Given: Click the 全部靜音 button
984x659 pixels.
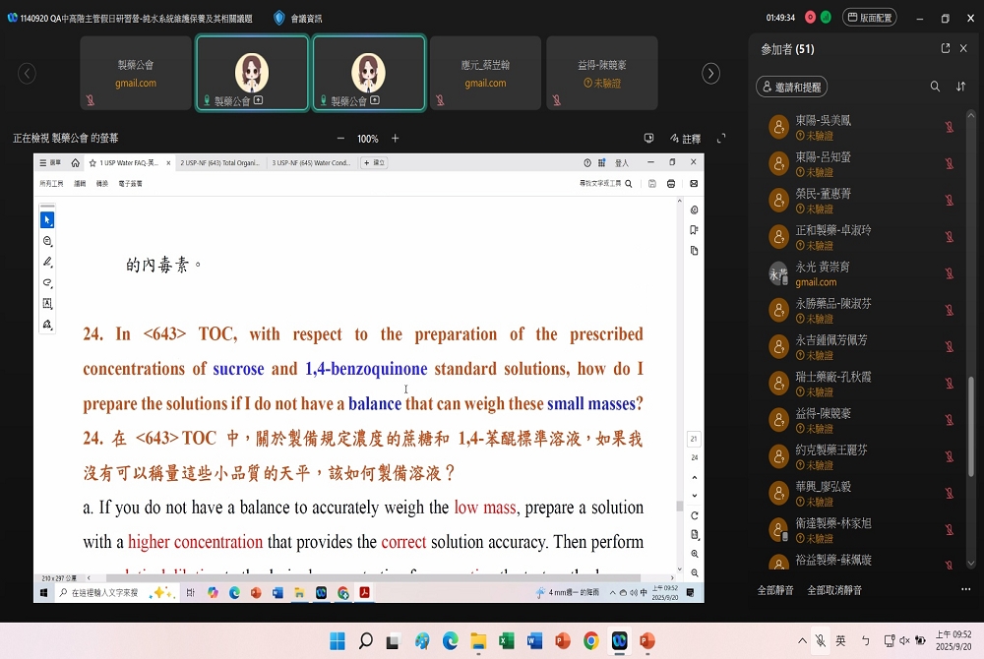Looking at the screenshot, I should [775, 590].
